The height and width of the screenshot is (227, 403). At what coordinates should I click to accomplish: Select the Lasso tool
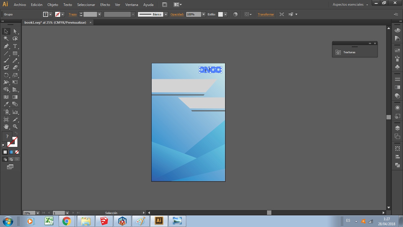pyautogui.click(x=15, y=38)
